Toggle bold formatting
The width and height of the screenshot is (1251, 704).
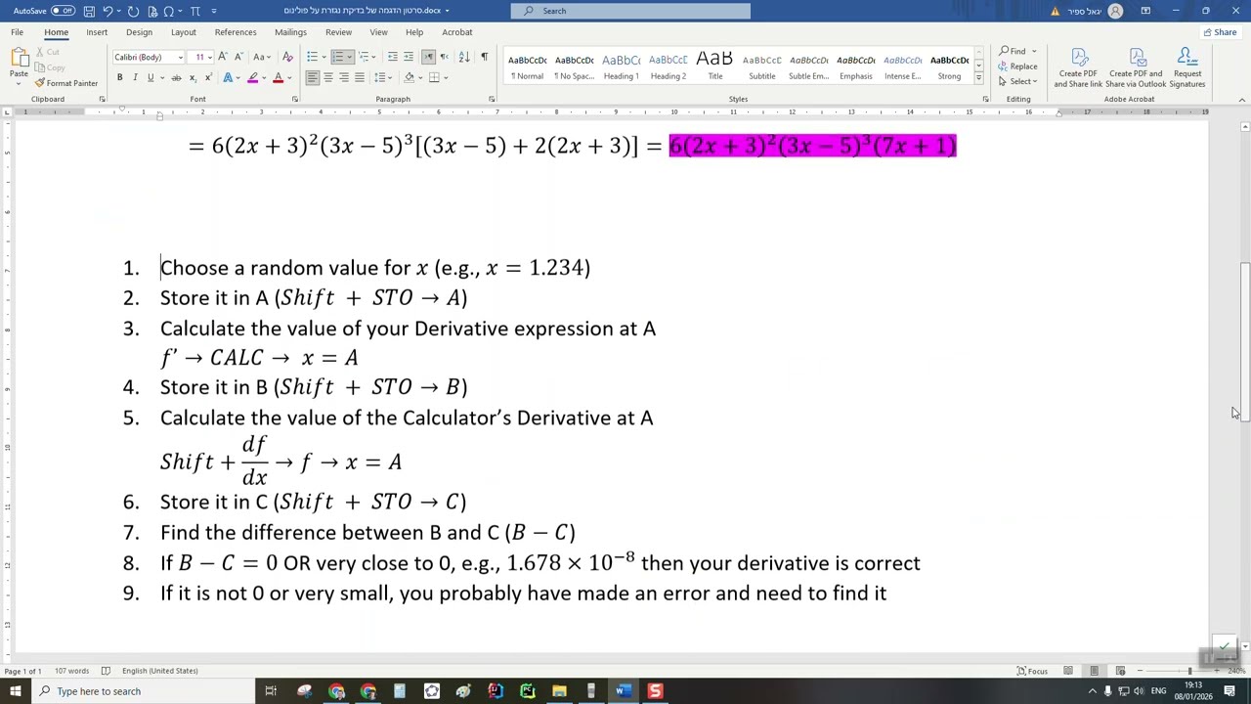[x=120, y=77]
